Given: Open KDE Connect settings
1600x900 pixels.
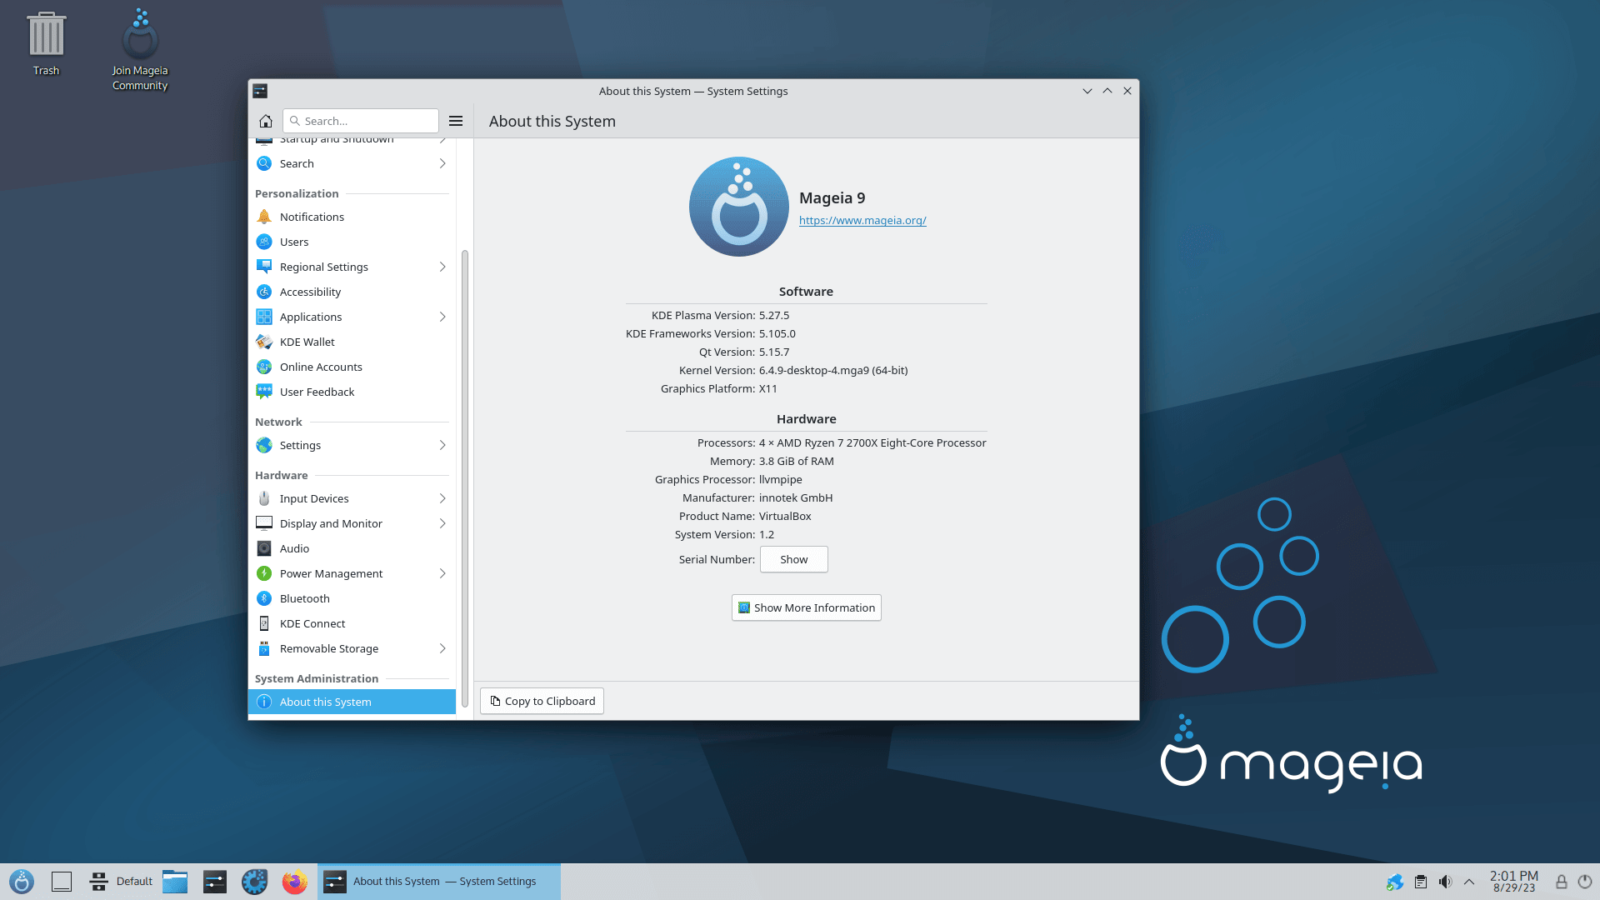Looking at the screenshot, I should click(312, 623).
